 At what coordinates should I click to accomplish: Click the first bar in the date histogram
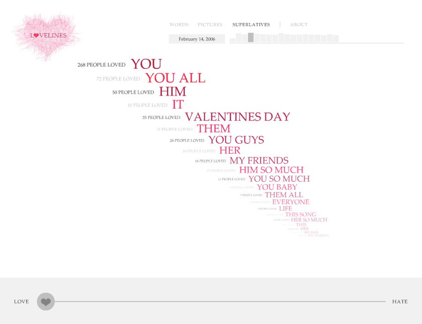[x=233, y=40]
